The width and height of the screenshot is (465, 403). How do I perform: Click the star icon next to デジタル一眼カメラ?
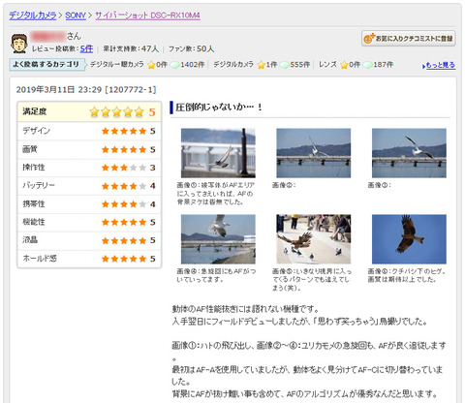click(x=151, y=65)
